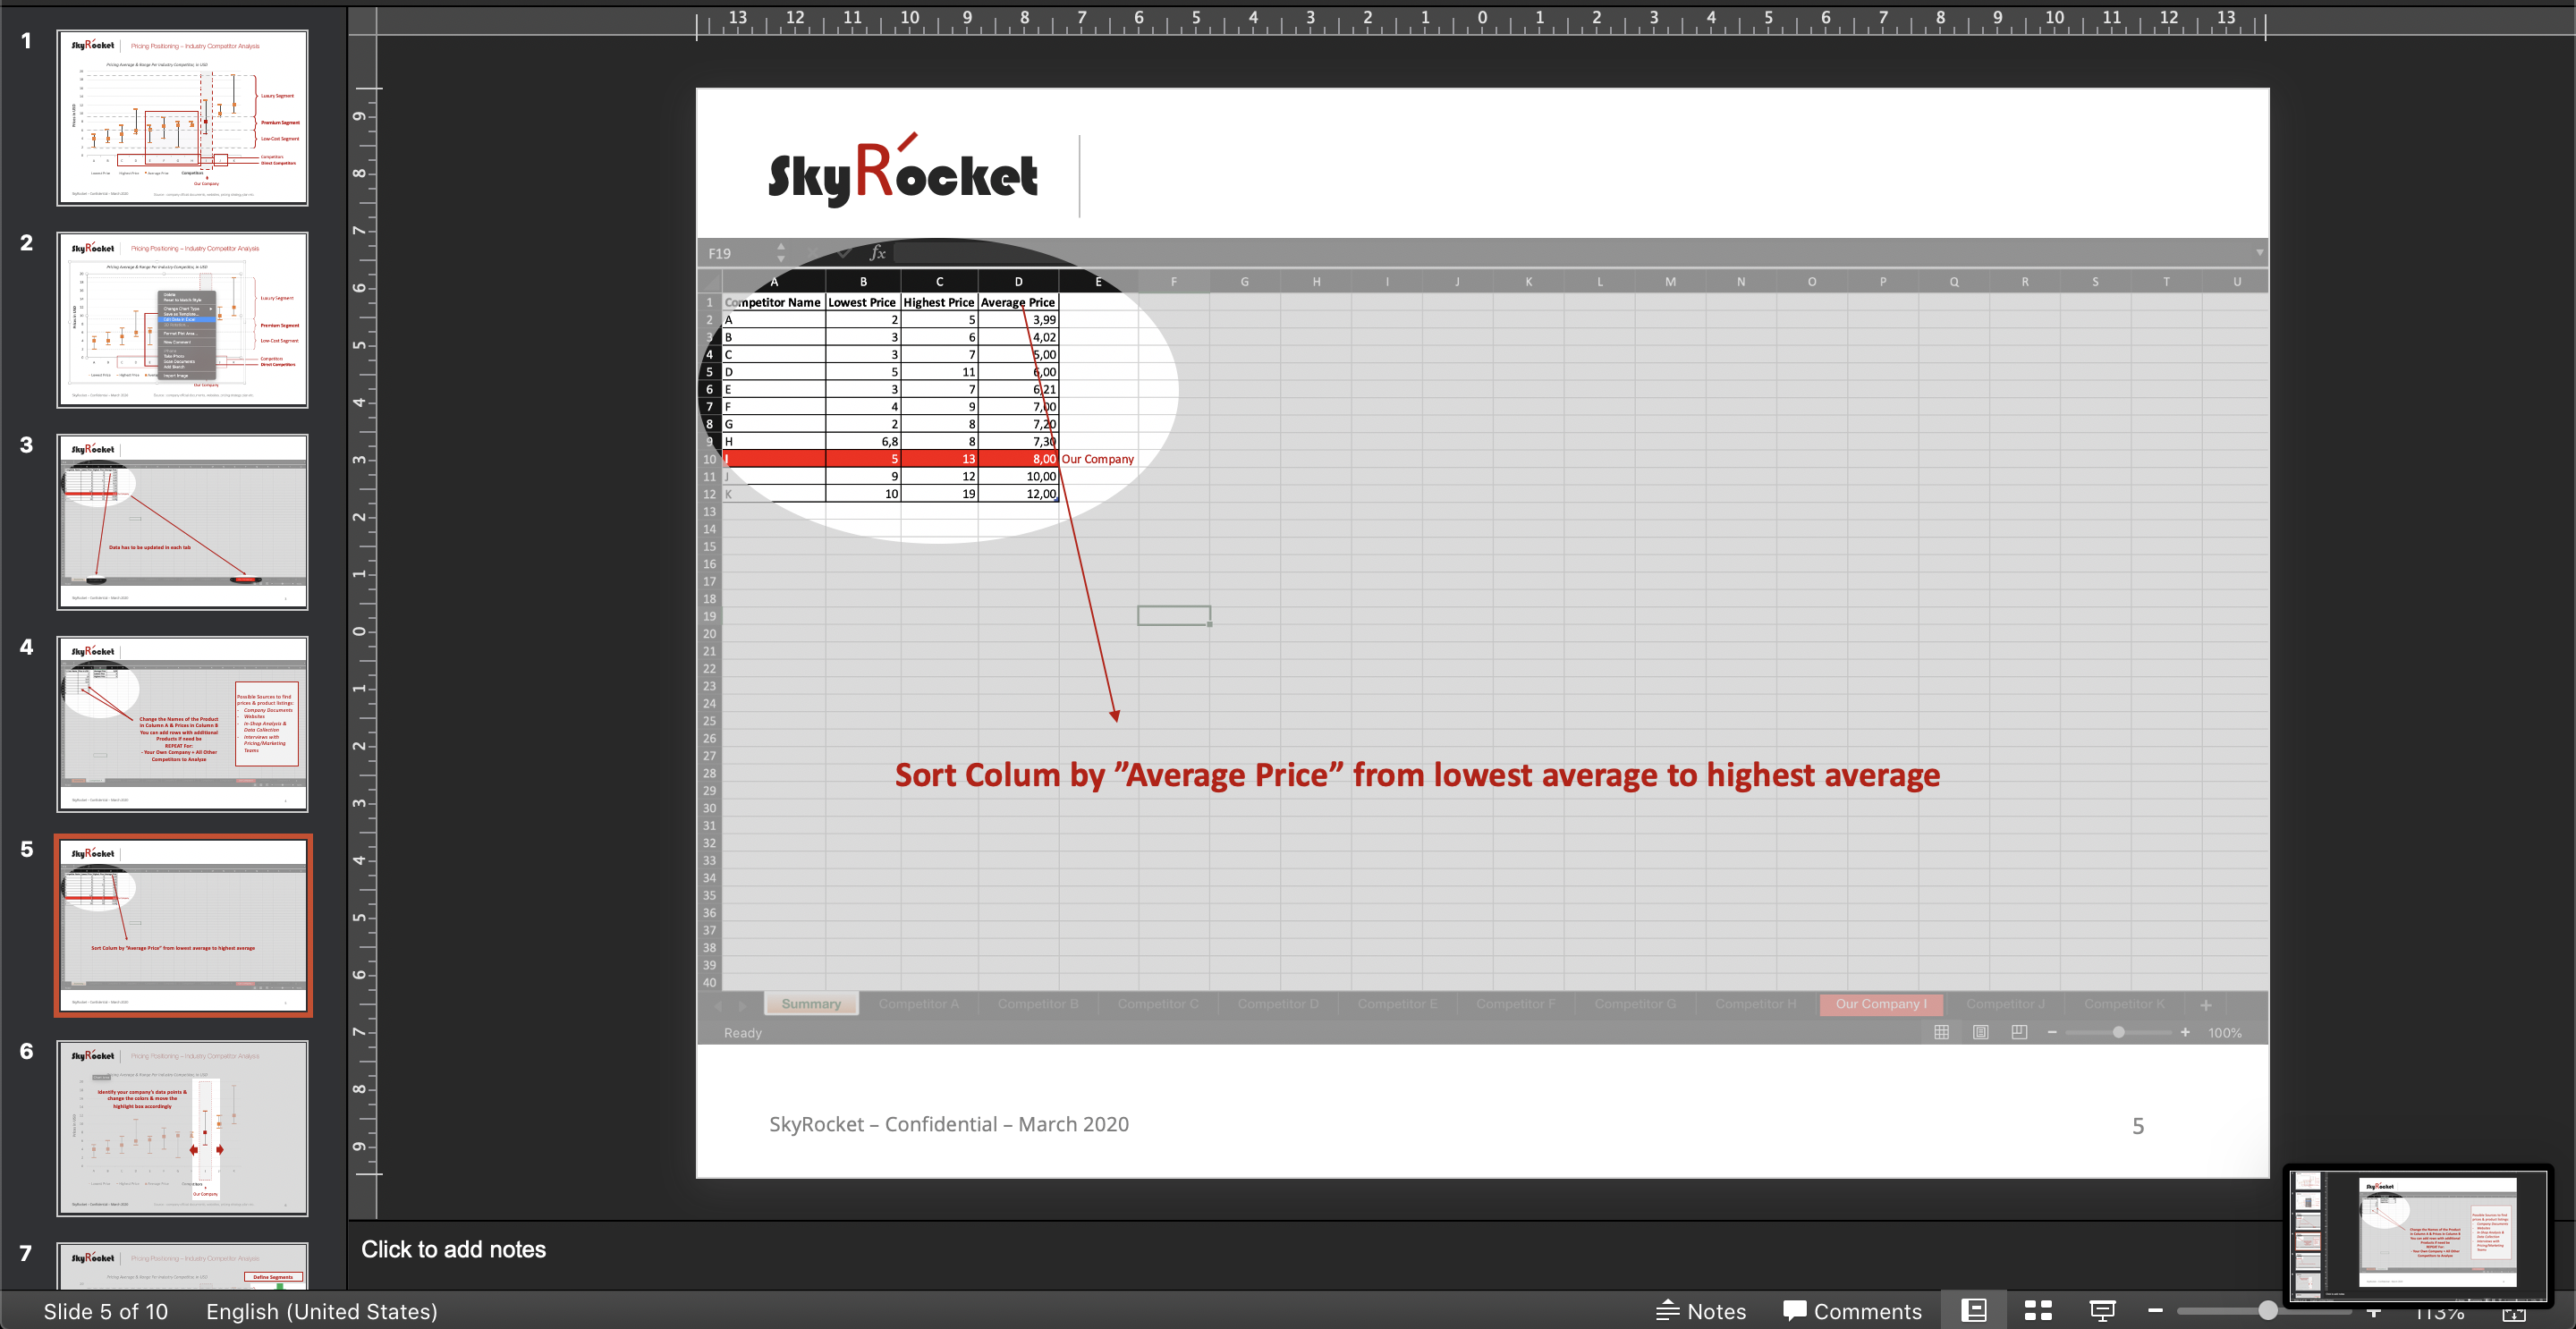This screenshot has height=1329, width=2576.
Task: Select the slide number 5 placeholder
Action: pos(2137,1126)
